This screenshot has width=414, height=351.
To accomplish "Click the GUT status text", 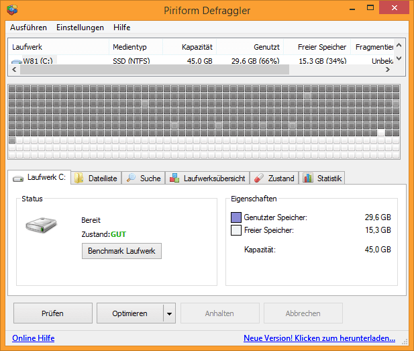I will (118, 234).
